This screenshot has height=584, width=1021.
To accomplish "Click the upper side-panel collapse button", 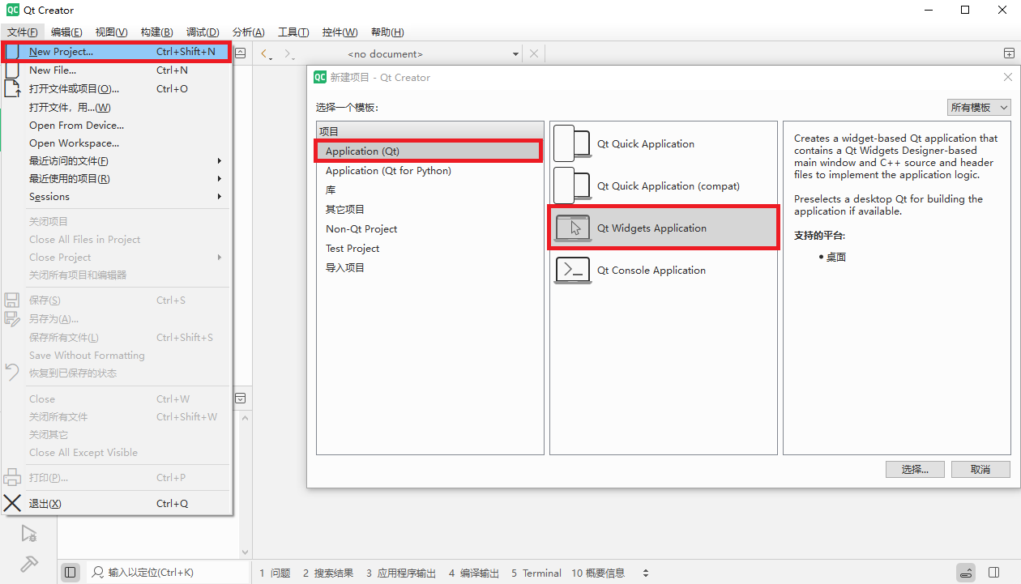I will tap(240, 53).
